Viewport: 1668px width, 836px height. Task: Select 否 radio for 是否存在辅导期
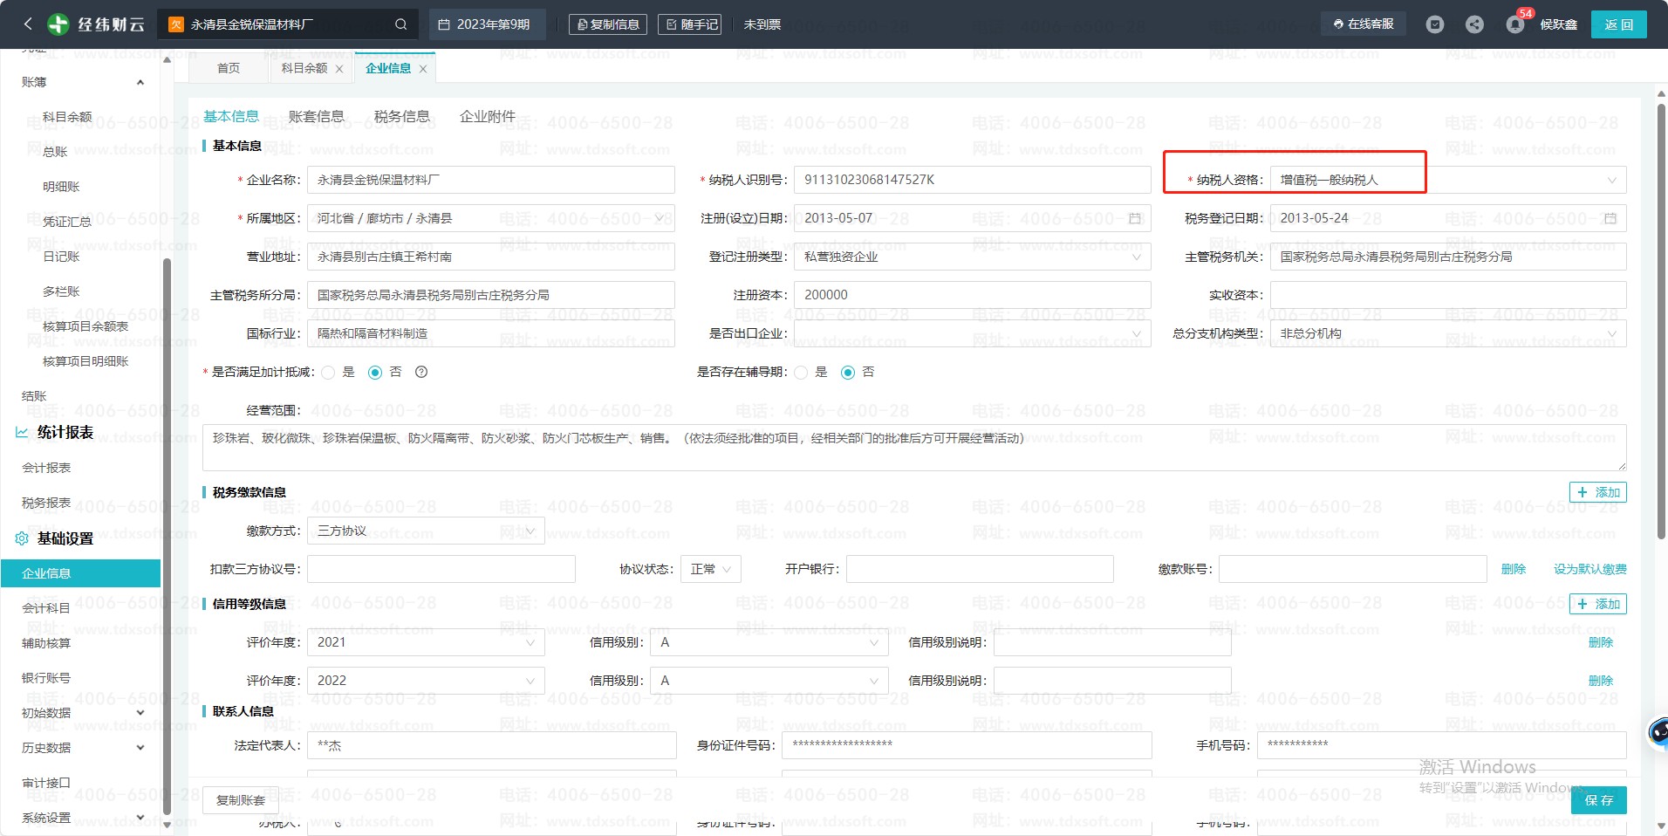click(x=847, y=373)
